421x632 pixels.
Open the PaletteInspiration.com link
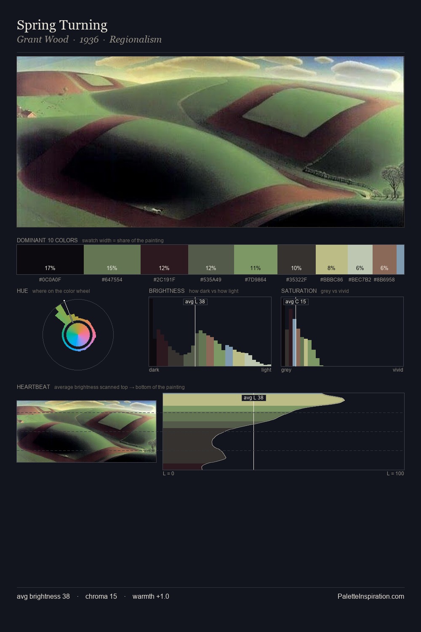tap(371, 596)
